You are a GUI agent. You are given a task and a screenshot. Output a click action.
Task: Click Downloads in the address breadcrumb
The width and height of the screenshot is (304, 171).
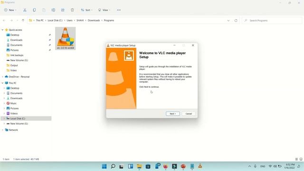click(x=94, y=20)
